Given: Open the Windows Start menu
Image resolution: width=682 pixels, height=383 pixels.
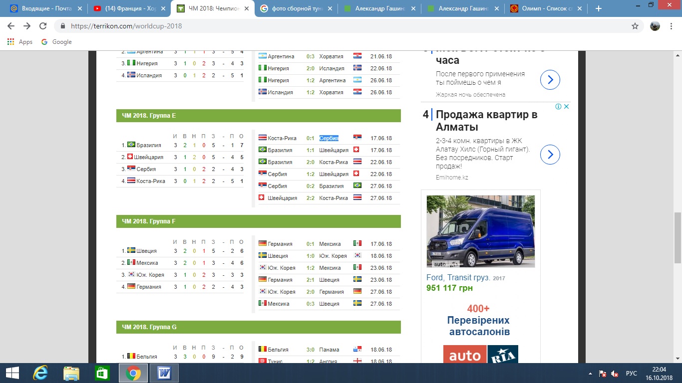Looking at the screenshot, I should click(x=12, y=373).
